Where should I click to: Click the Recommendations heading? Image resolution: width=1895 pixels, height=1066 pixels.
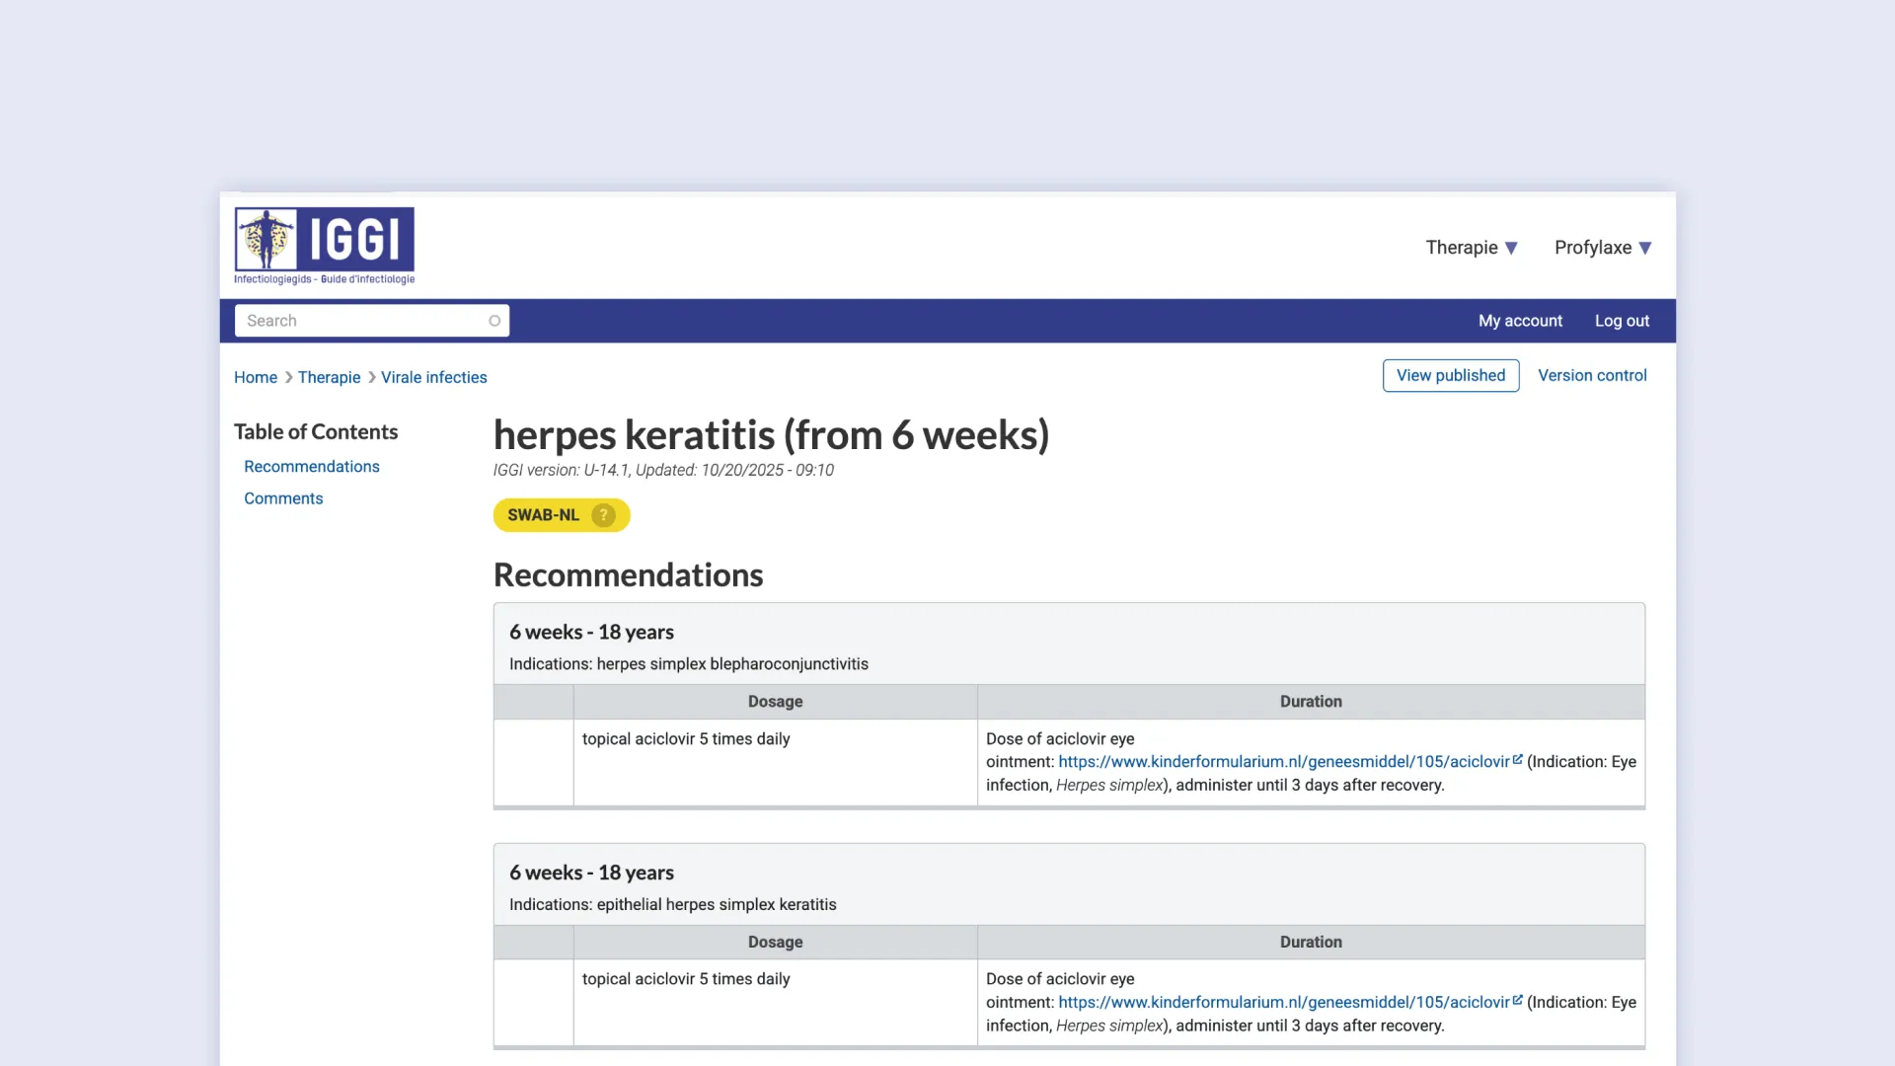[629, 575]
